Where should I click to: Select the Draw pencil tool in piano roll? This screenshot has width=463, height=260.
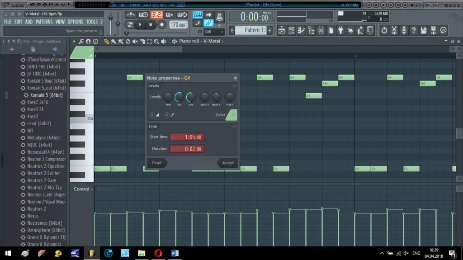tap(107, 41)
